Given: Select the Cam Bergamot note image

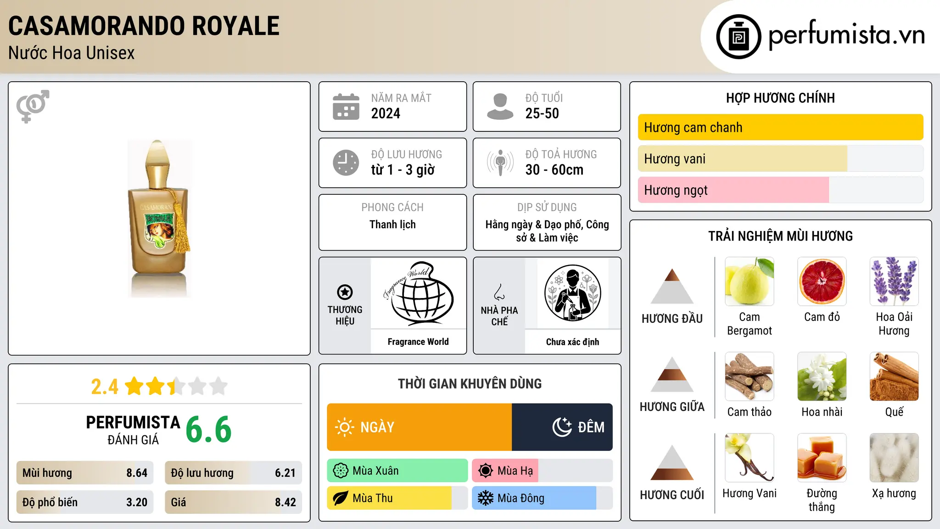Looking at the screenshot, I should pos(750,281).
